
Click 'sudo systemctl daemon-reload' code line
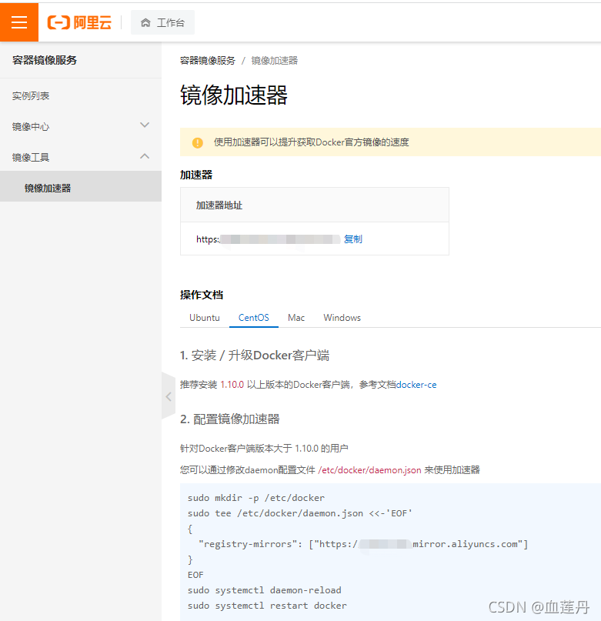click(x=264, y=590)
